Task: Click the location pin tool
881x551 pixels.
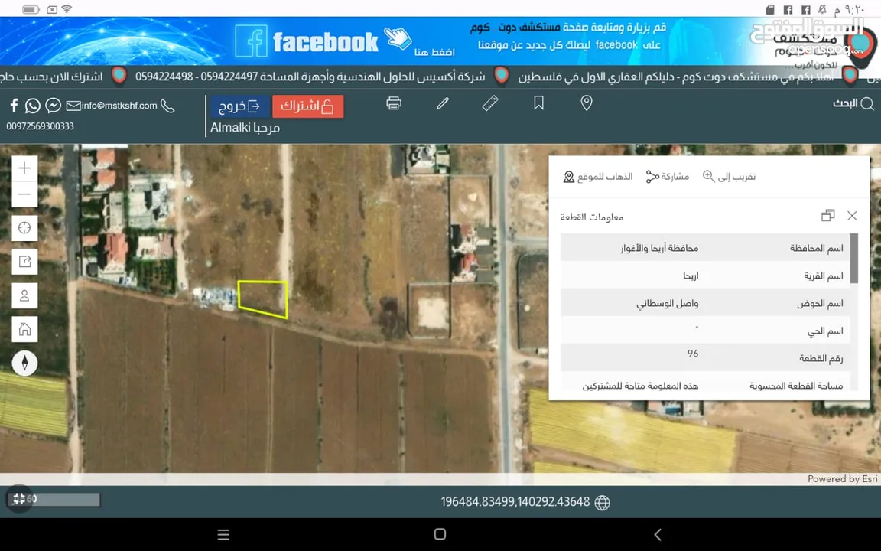Action: 587,103
